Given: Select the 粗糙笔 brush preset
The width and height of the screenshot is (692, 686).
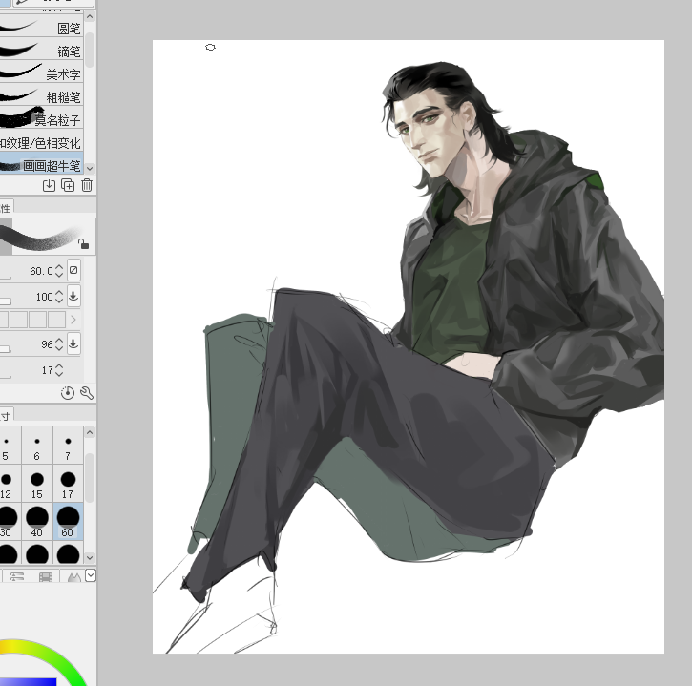Looking at the screenshot, I should [41, 96].
